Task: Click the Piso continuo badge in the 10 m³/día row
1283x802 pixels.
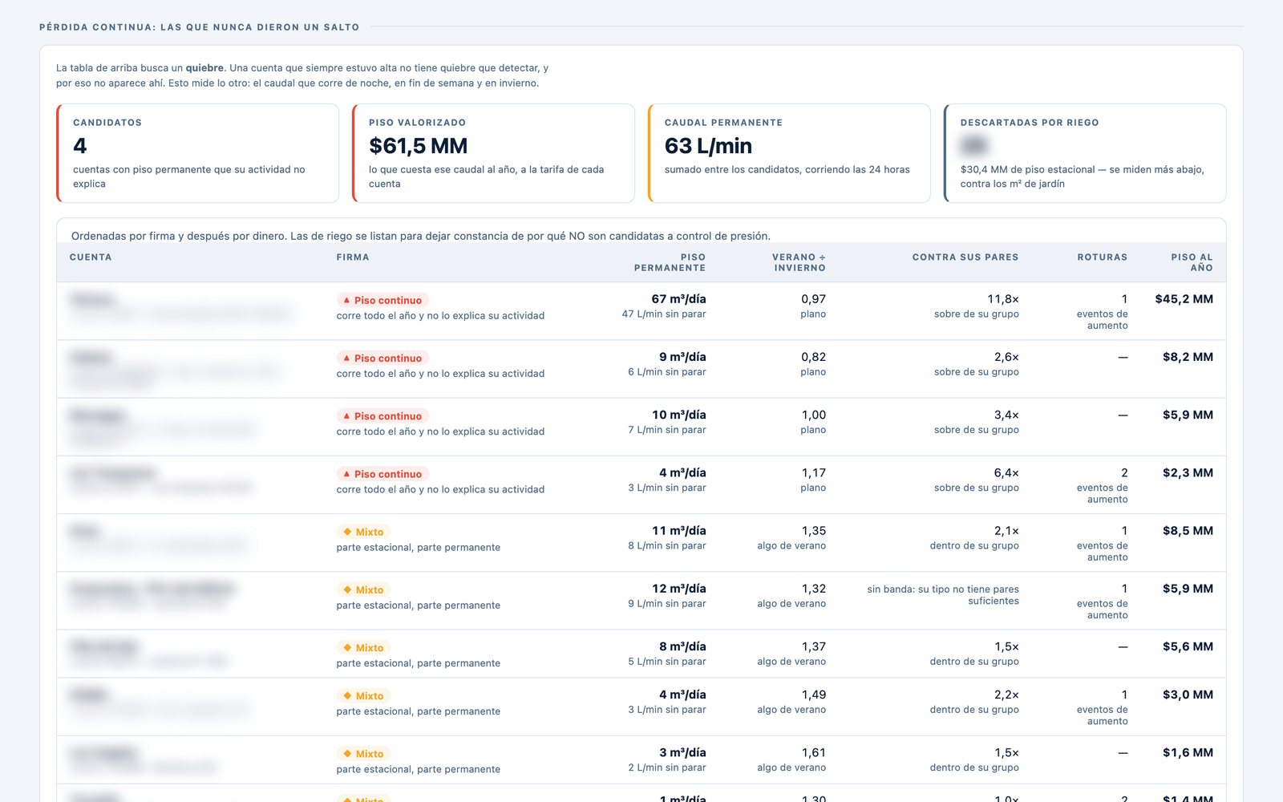Action: (x=383, y=415)
